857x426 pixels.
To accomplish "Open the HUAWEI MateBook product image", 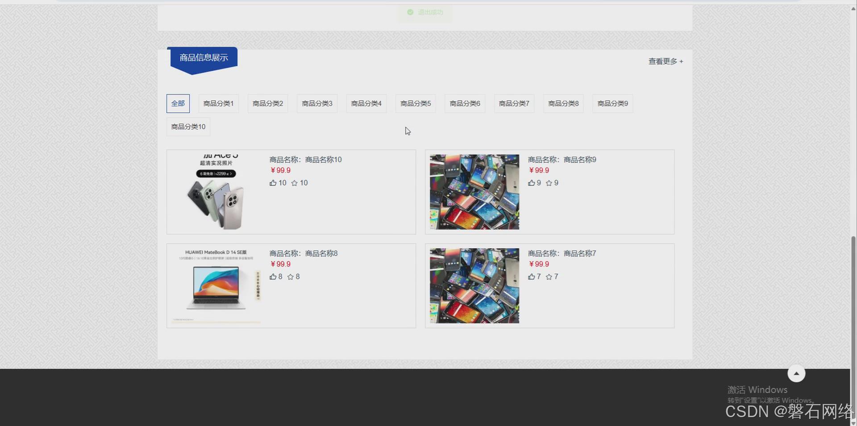I will [216, 286].
